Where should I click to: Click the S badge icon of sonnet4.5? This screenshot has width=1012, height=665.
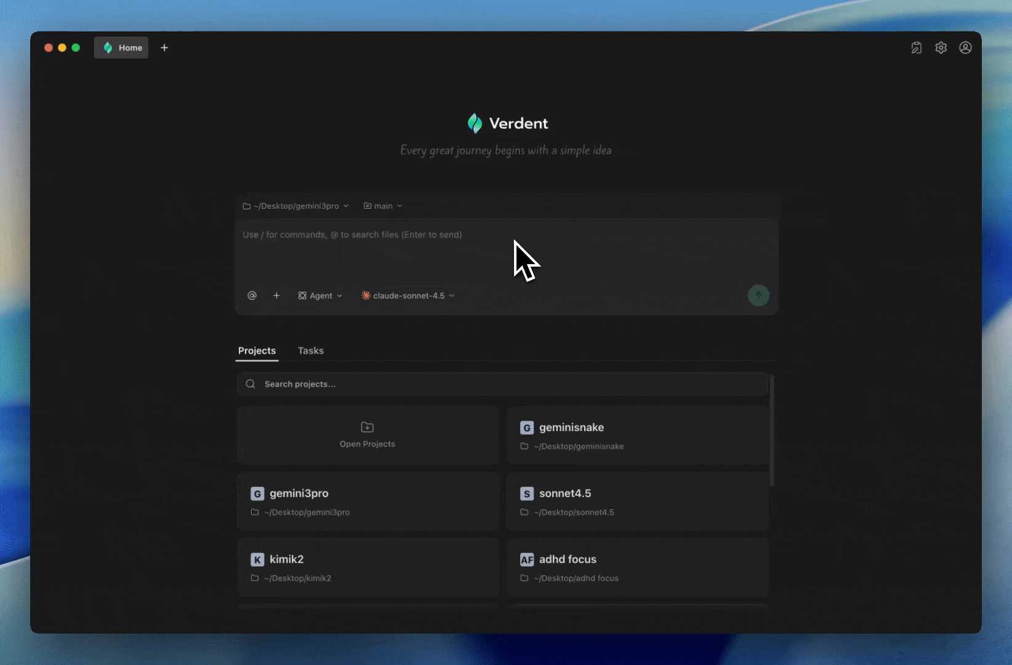click(527, 494)
